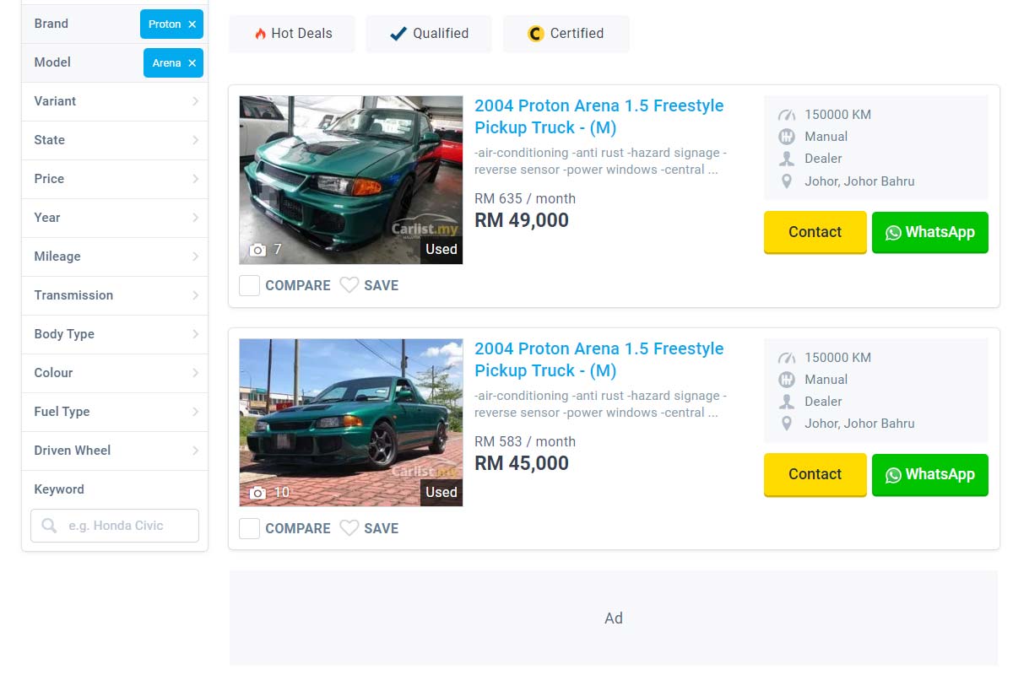Focus the Keyword search input field
This screenshot has height=675, width=1013.
click(x=127, y=526)
